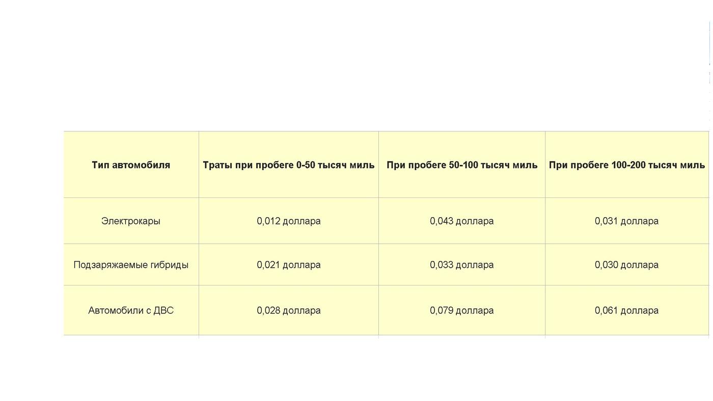Select 'Траты при пробеге 0-50 тысяч миль' header

[288, 165]
